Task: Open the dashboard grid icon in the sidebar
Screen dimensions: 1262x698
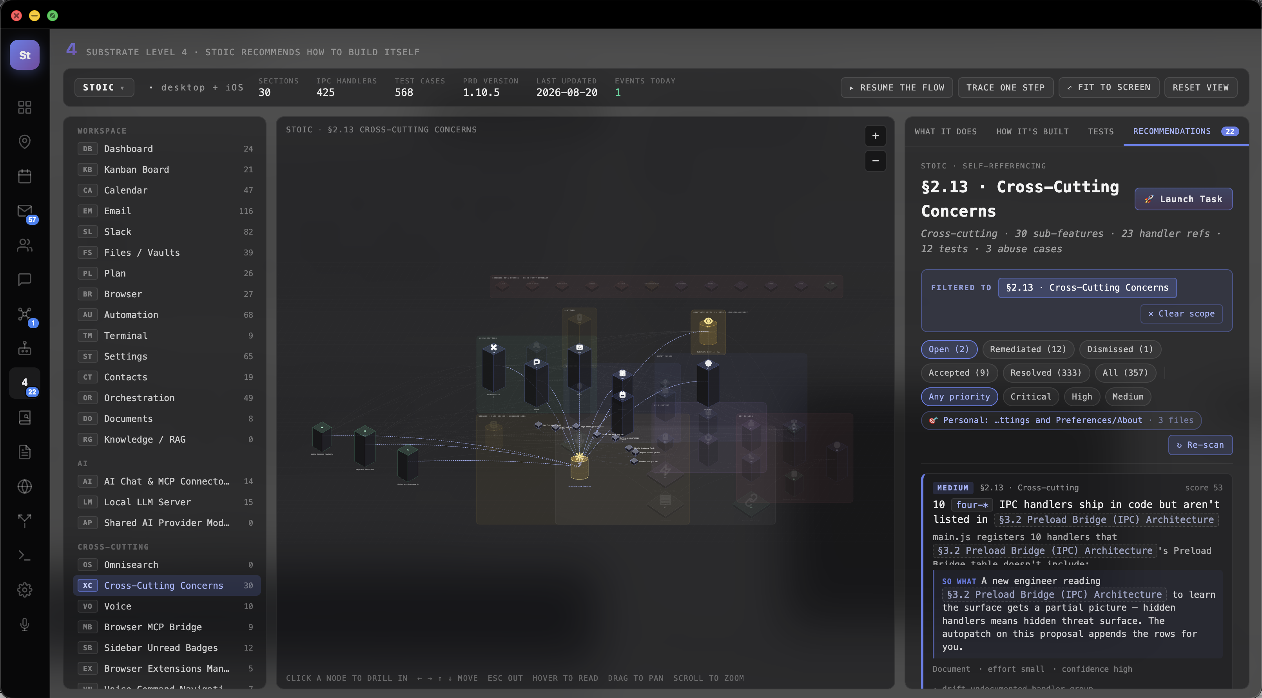Action: tap(24, 107)
